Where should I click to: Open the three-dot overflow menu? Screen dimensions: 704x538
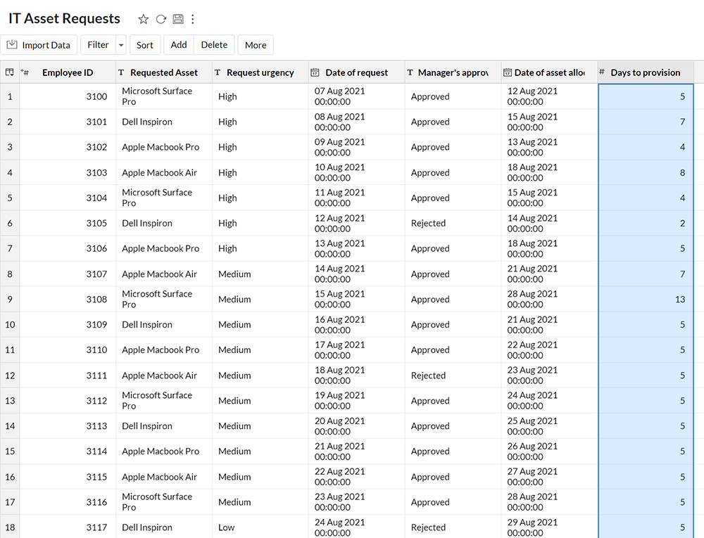192,19
